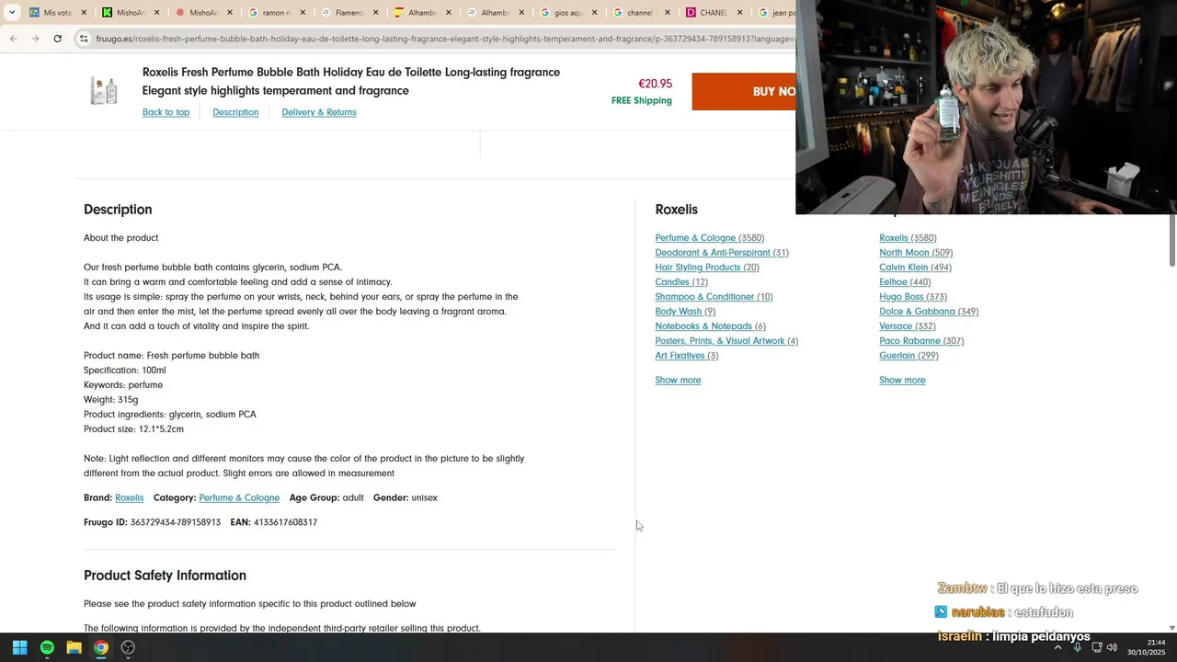This screenshot has width=1177, height=662.
Task: Show hidden system tray icons chevron
Action: click(x=1057, y=647)
